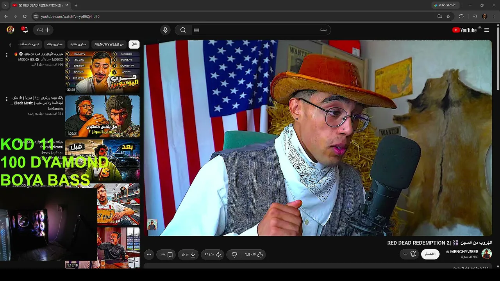Open the MODOX BS video title
The height and width of the screenshot is (281, 500).
tap(38, 54)
